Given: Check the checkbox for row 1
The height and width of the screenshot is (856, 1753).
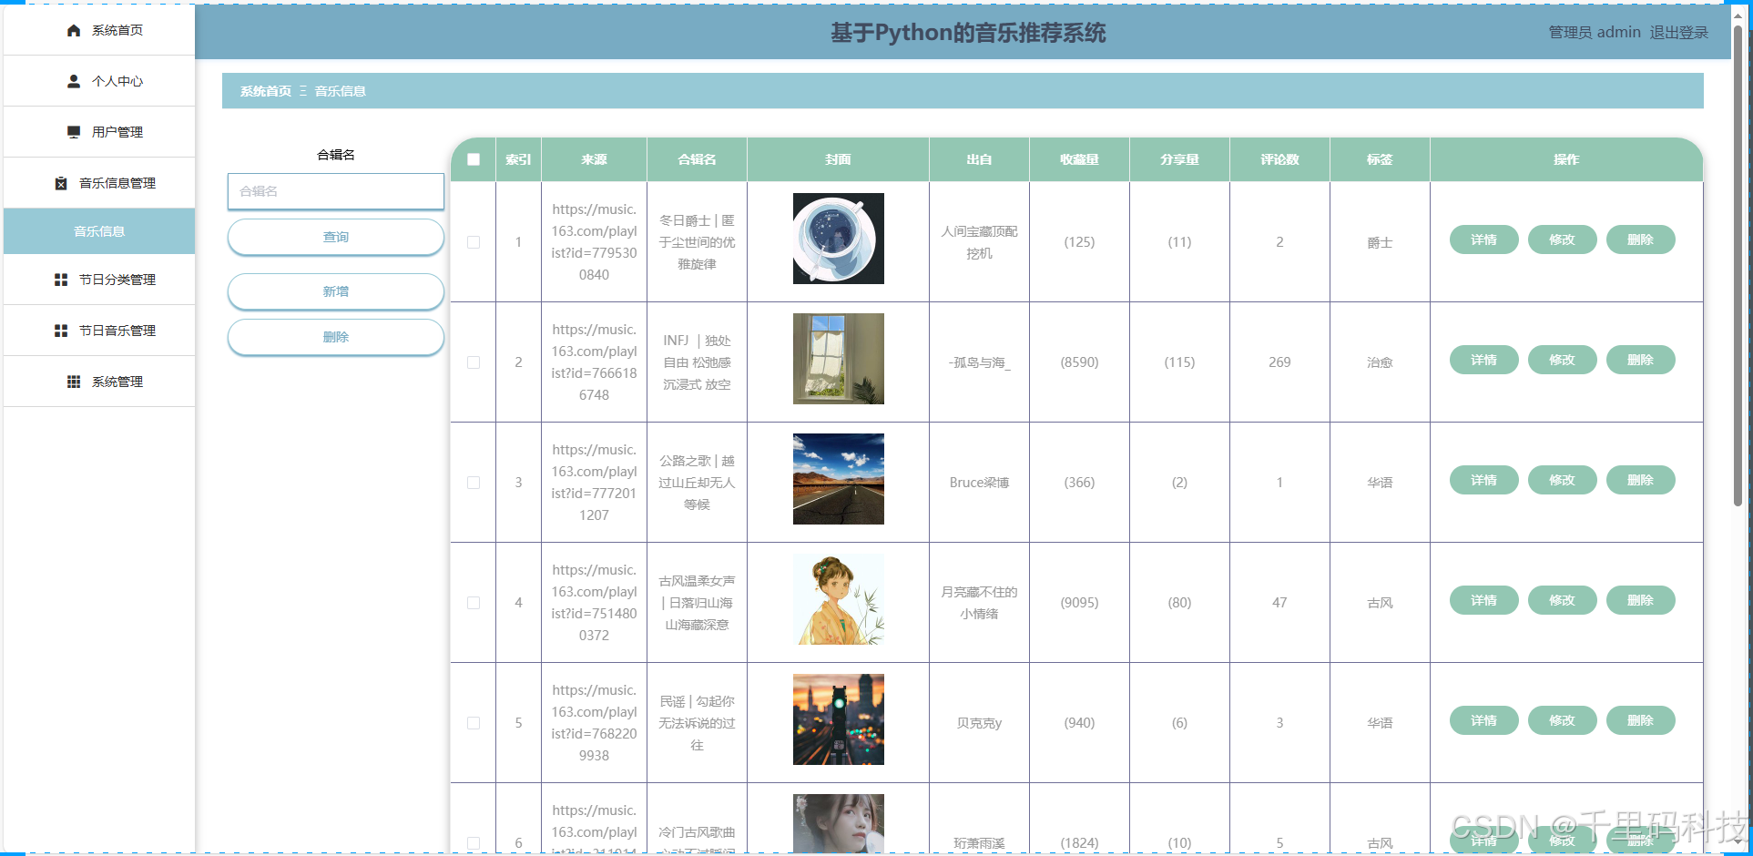Looking at the screenshot, I should click(x=474, y=242).
